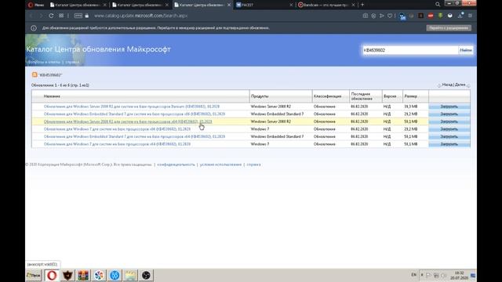Click Загрузить in highlighted Server 2008 x64 row

(449, 121)
